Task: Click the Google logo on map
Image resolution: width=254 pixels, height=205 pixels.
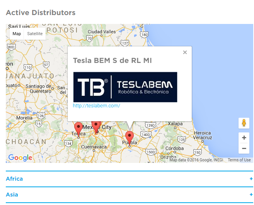Action: coord(20,158)
